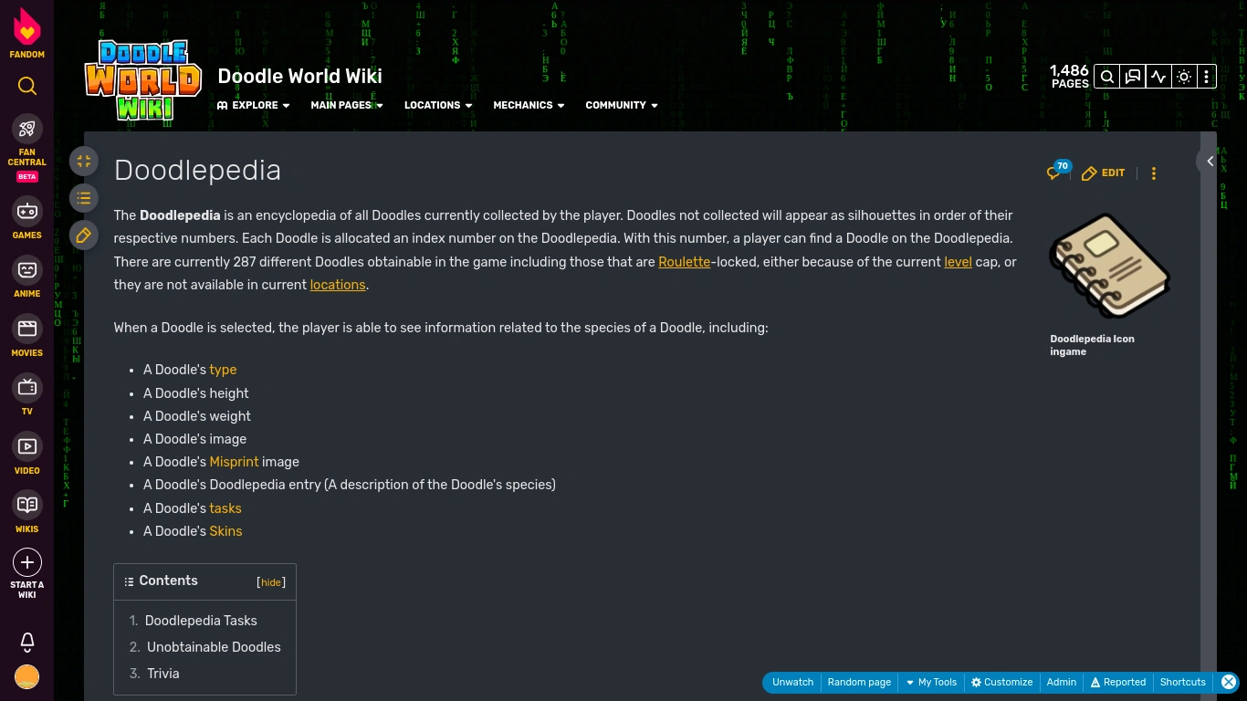1247x701 pixels.
Task: Toggle the light/dark theme sun icon
Action: pyautogui.click(x=1183, y=77)
